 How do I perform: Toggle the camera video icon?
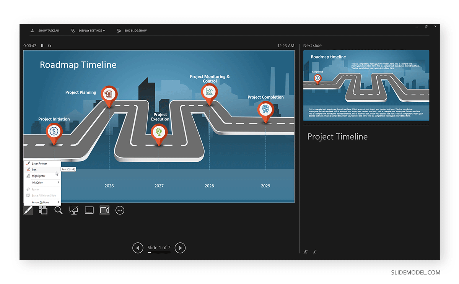coord(104,210)
